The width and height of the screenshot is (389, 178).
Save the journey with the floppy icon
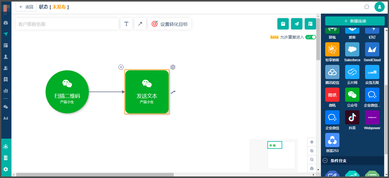283,24
